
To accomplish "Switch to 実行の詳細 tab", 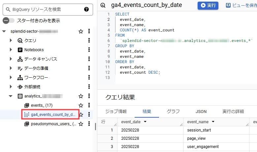I will [233, 111].
